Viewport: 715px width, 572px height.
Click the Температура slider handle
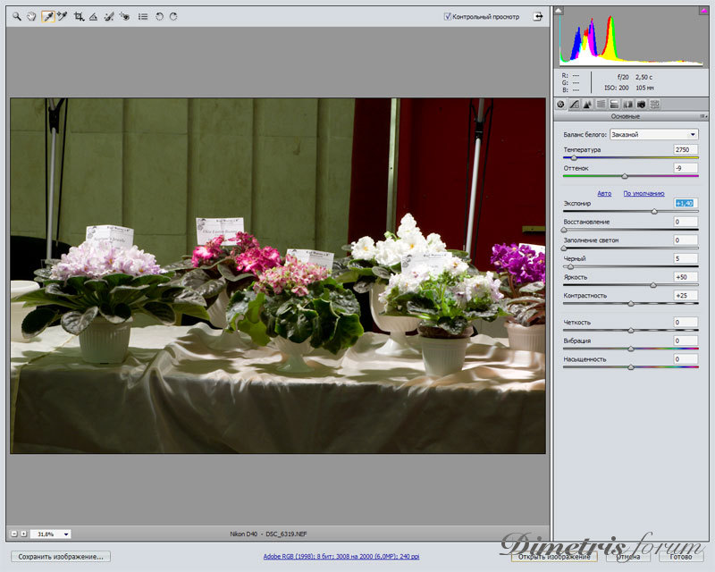(x=574, y=157)
